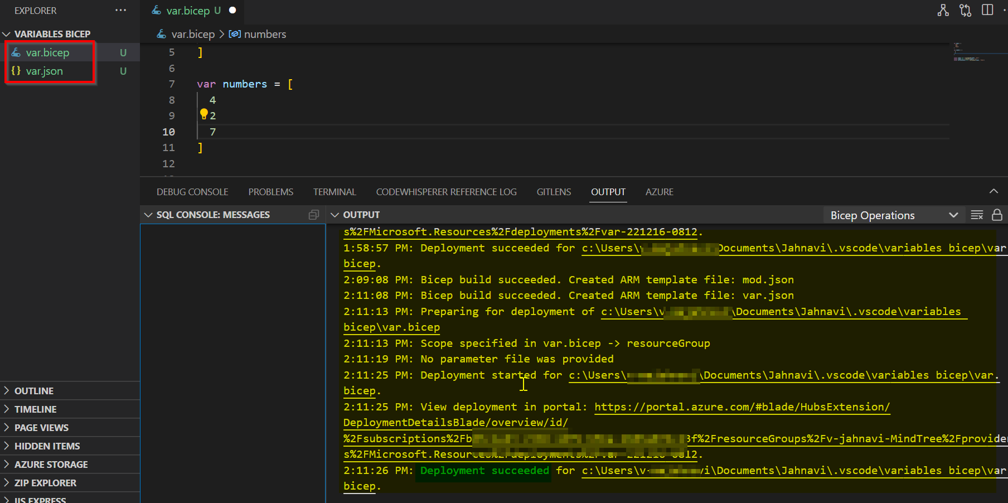Viewport: 1008px width, 503px height.
Task: Click closing bracket on line 11
Action: click(200, 148)
